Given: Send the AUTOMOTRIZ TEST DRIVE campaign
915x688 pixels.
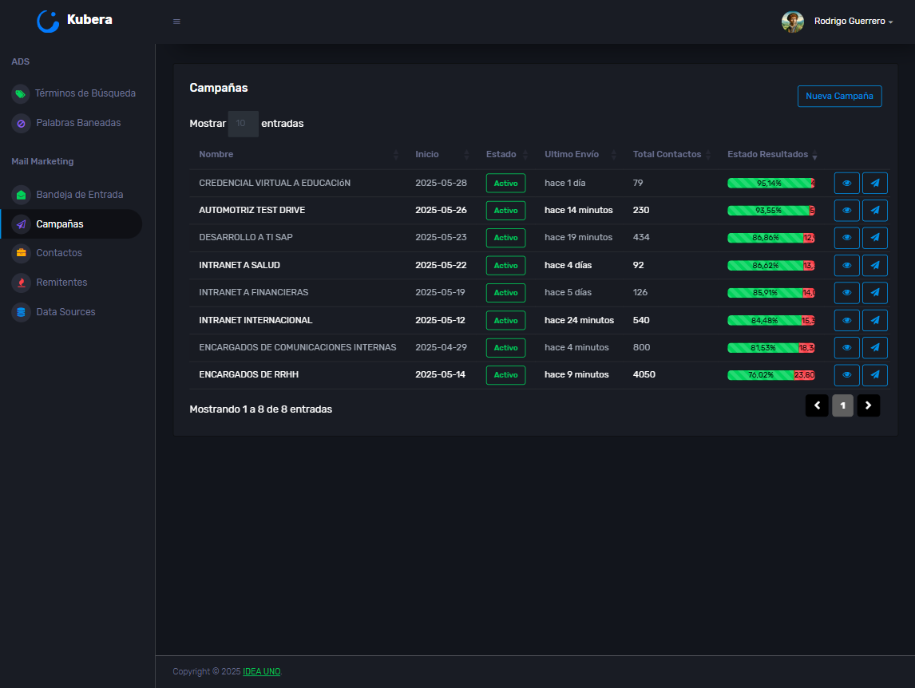Looking at the screenshot, I should (x=875, y=211).
